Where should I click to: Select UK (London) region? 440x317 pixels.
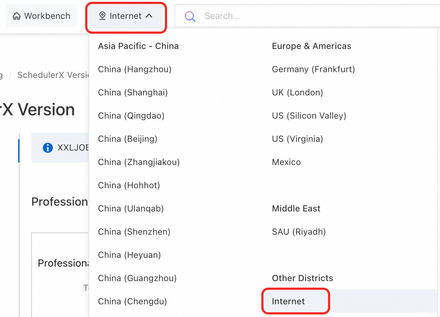pos(297,92)
